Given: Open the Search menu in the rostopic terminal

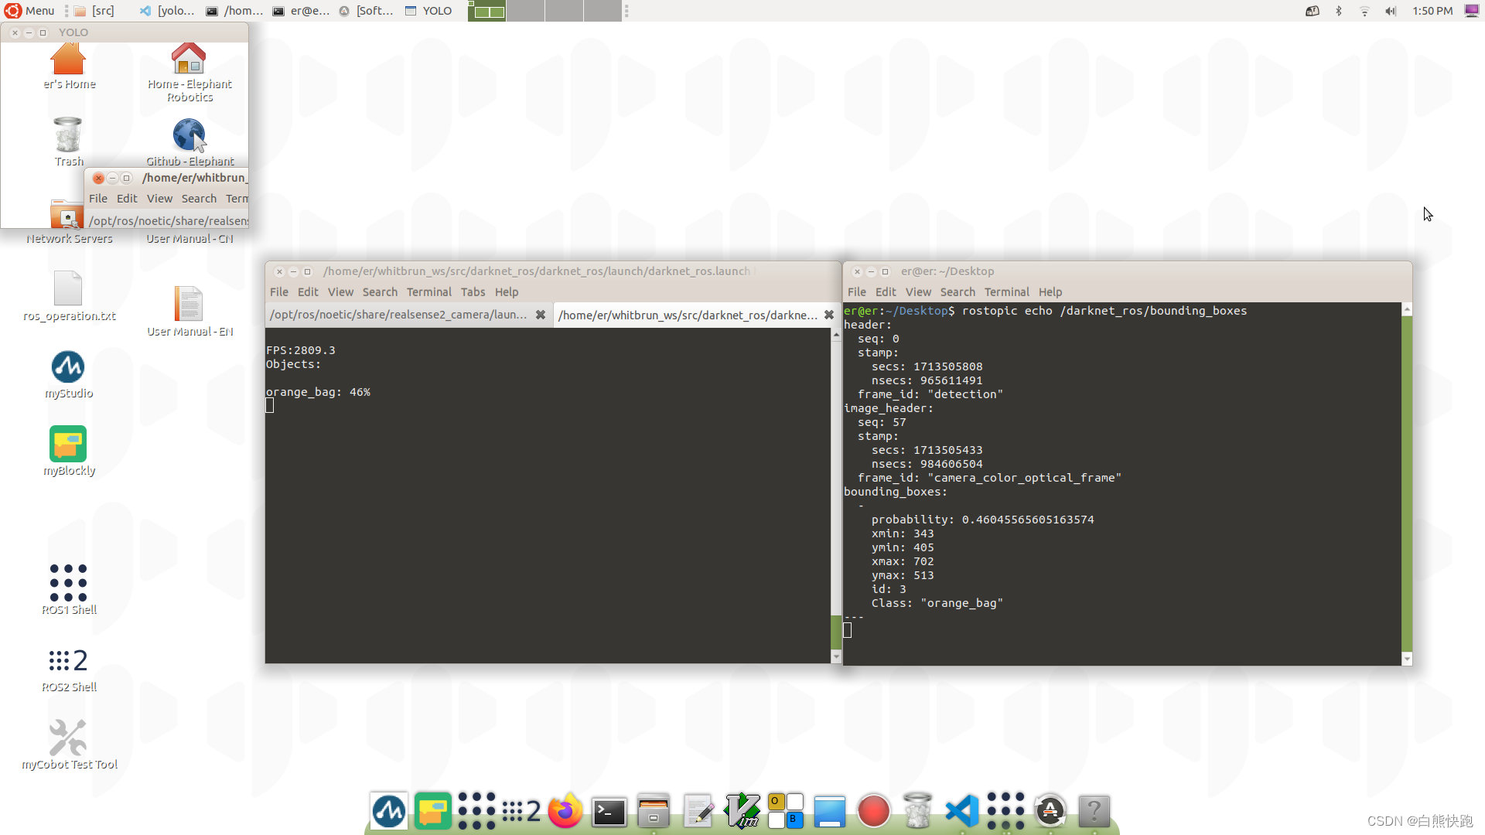Looking at the screenshot, I should 958,291.
